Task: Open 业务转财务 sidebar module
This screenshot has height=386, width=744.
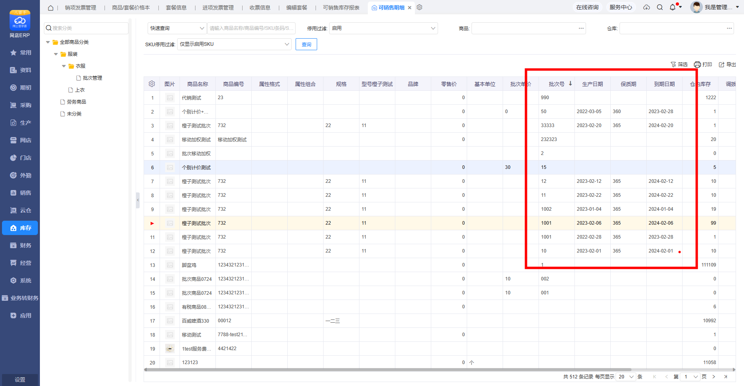Action: point(20,298)
